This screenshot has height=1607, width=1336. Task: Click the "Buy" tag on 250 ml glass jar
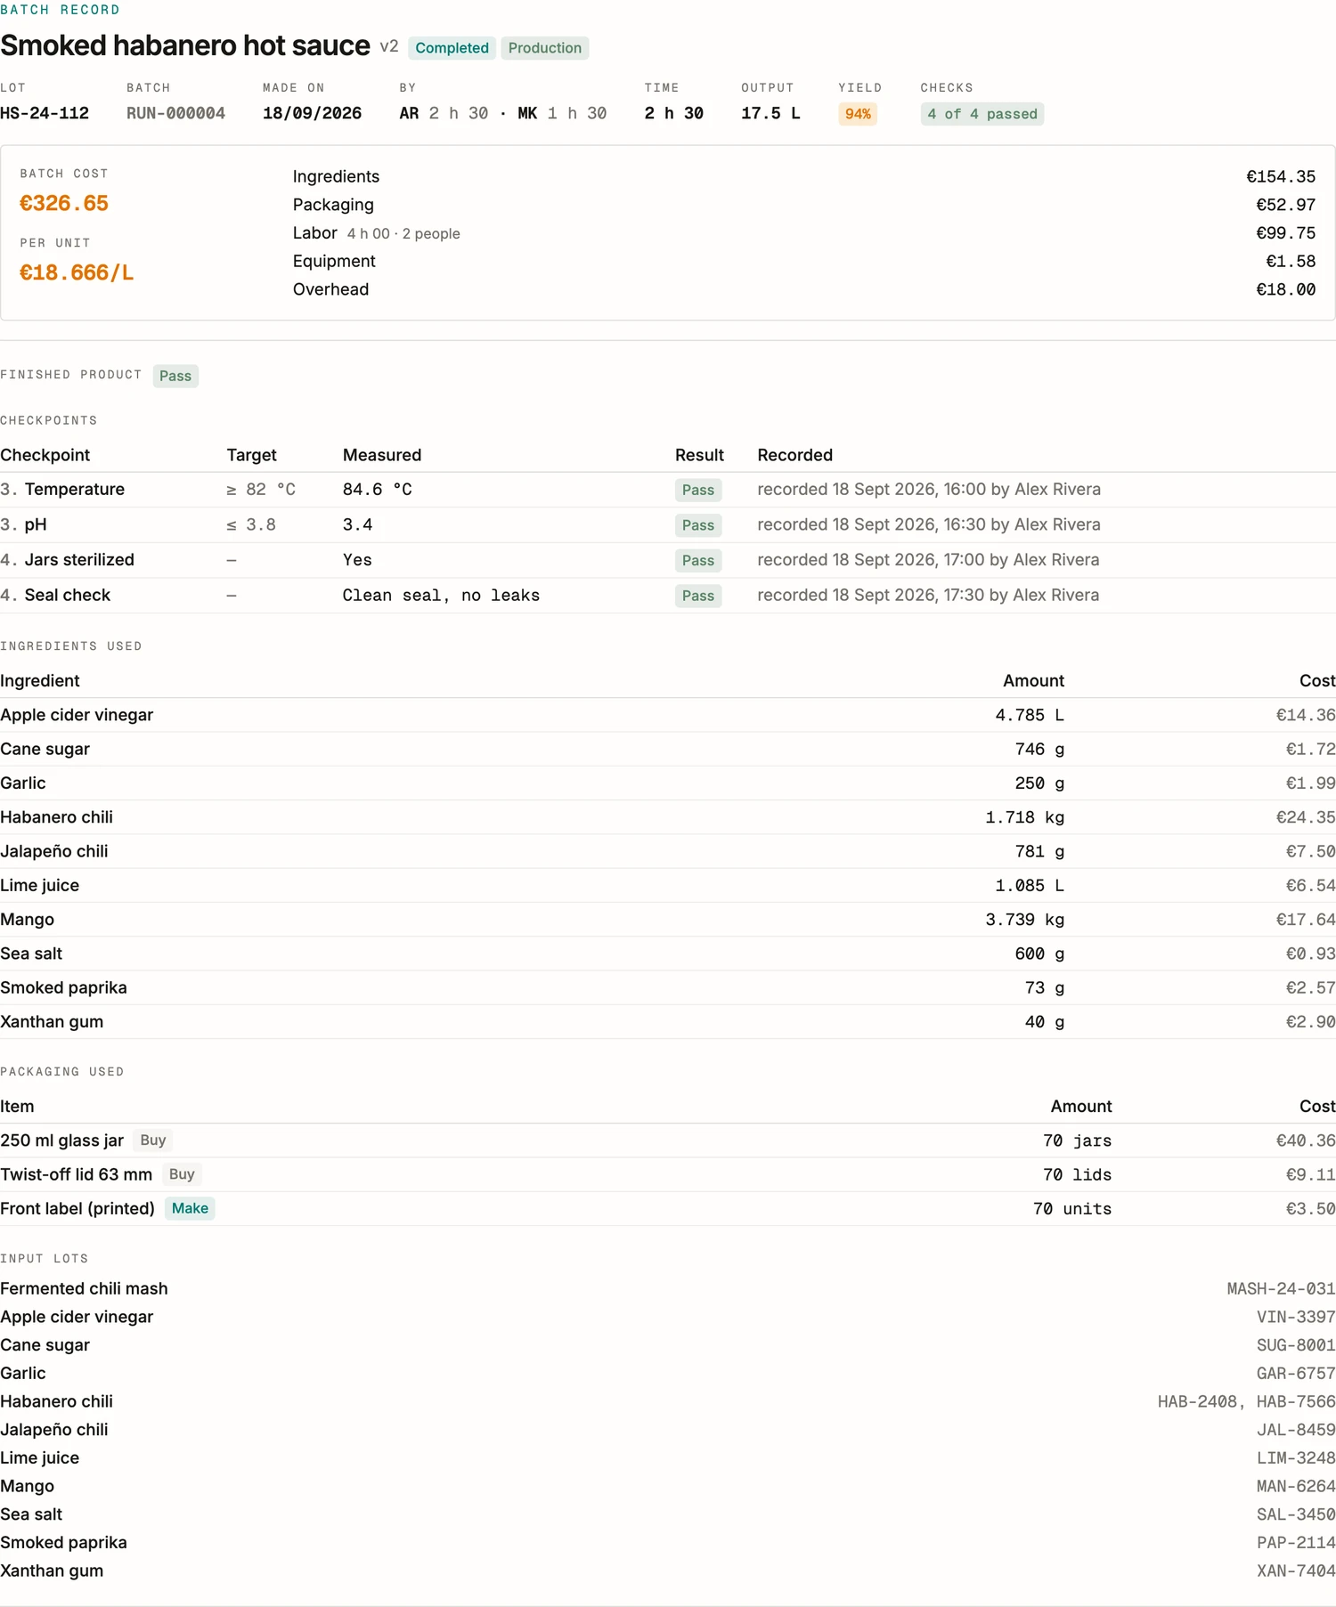pos(153,1140)
